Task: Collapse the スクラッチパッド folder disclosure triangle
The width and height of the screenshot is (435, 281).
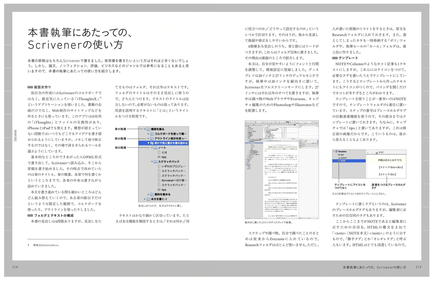Action: click(x=152, y=162)
